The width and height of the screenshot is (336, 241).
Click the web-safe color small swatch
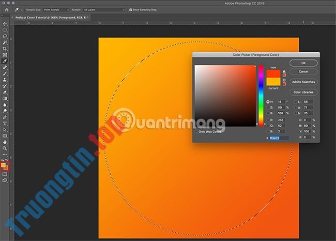(x=284, y=84)
